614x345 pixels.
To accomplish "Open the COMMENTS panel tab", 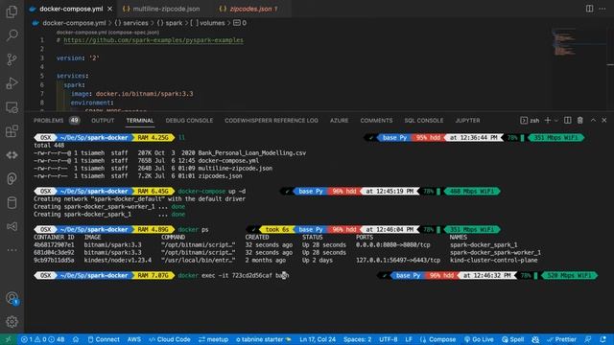I will [376, 121].
